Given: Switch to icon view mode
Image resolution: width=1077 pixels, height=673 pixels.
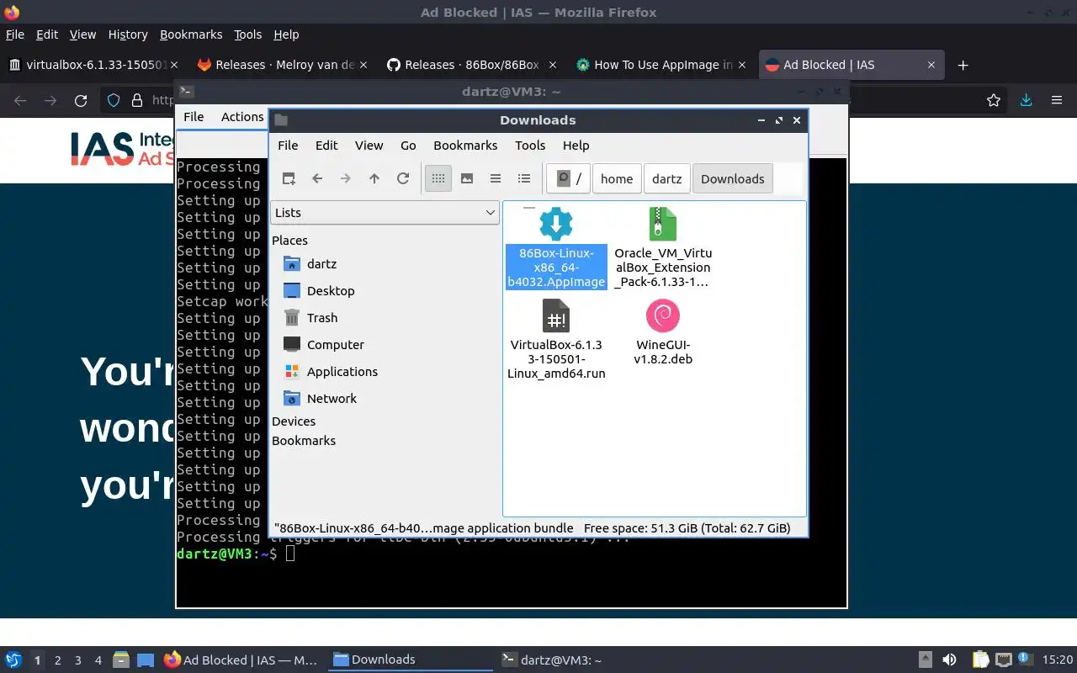Looking at the screenshot, I should tap(438, 178).
